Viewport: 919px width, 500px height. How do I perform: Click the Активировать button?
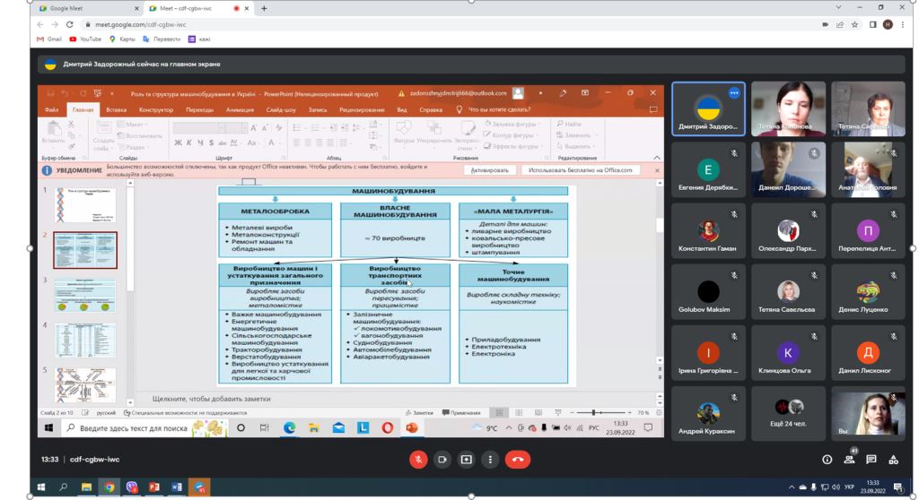coord(489,170)
